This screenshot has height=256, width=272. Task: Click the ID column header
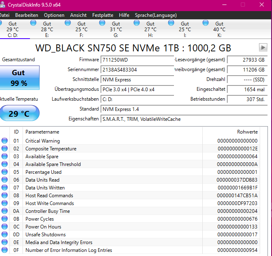(16, 132)
